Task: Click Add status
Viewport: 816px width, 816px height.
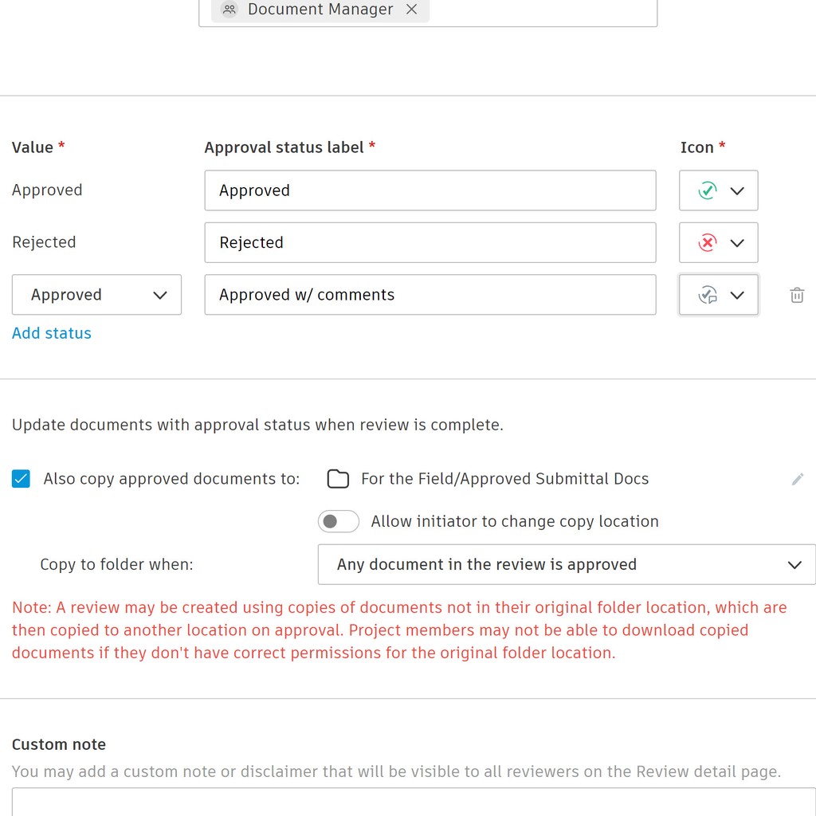Action: 51,333
